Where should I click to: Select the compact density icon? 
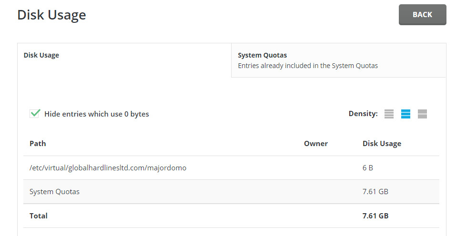tap(389, 114)
